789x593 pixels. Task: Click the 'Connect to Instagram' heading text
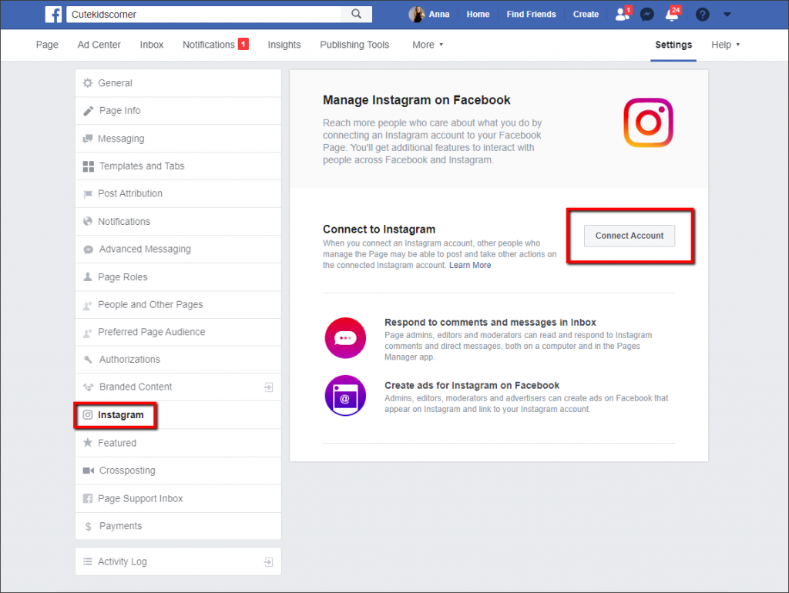pyautogui.click(x=379, y=229)
